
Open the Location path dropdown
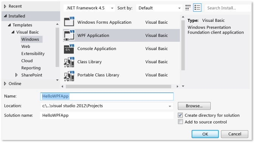point(170,106)
